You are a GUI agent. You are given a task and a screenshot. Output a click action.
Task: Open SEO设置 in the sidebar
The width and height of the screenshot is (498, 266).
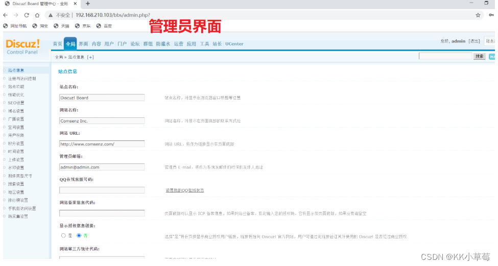point(16,103)
